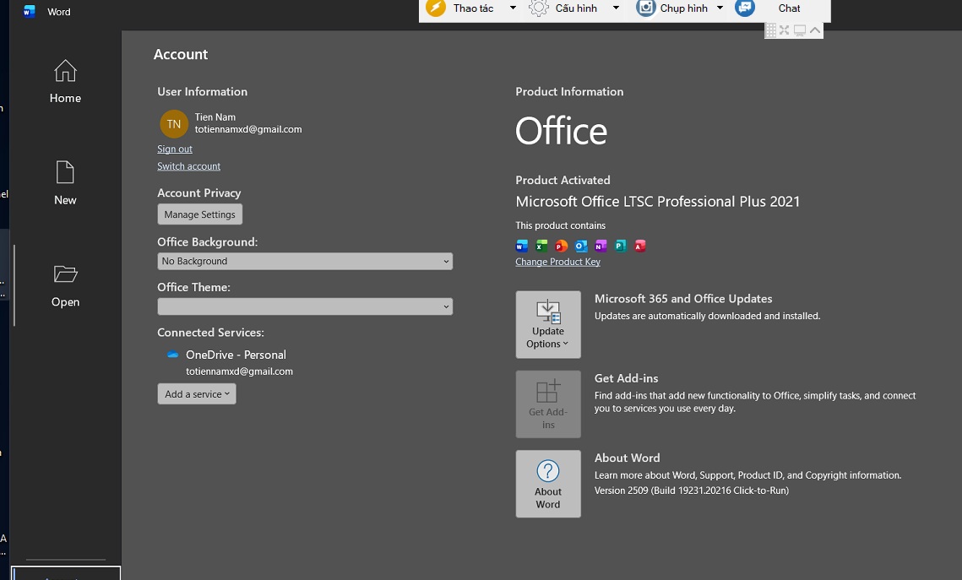The height and width of the screenshot is (580, 962).
Task: Click the Change Product Key link
Action: [557, 262]
